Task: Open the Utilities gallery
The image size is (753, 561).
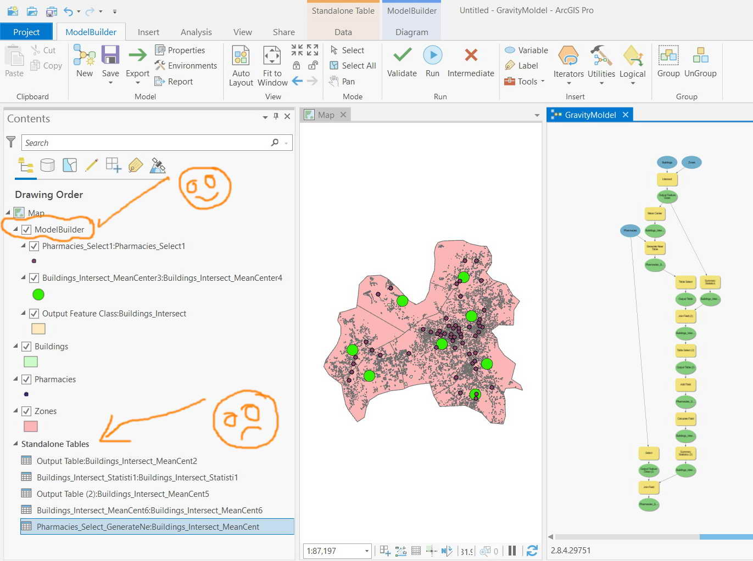Action: [x=601, y=61]
